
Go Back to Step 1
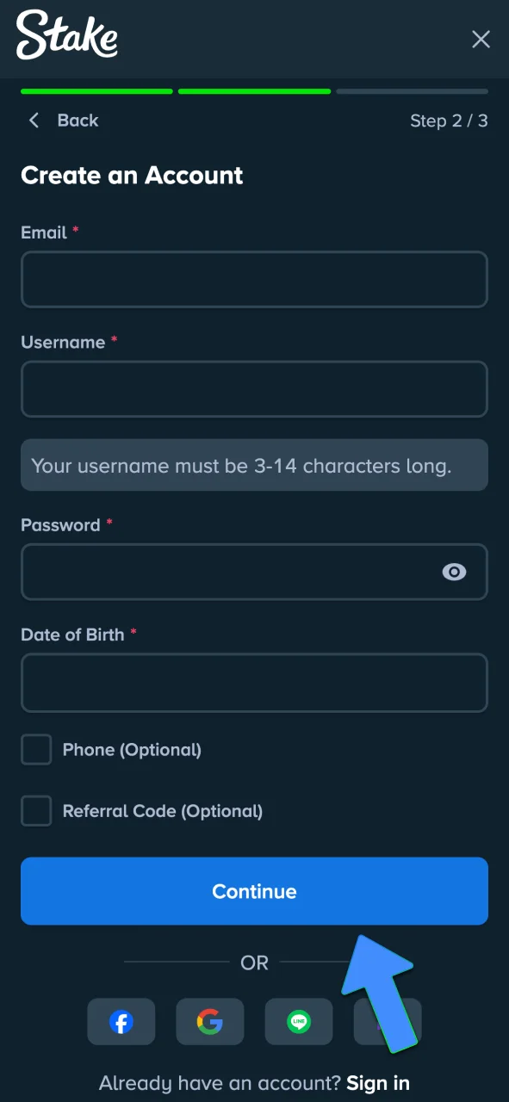pos(65,121)
